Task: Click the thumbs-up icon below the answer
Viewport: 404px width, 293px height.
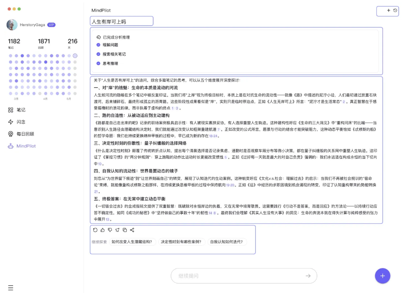Action: coord(102,230)
